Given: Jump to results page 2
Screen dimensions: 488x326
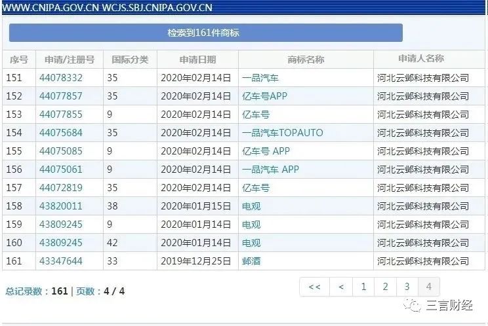Looking at the screenshot, I should 385,287.
